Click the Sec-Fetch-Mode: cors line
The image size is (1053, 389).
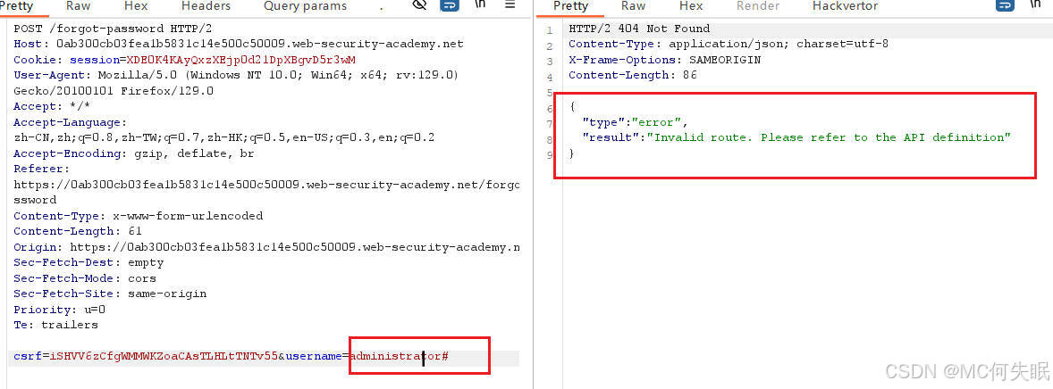pos(85,277)
